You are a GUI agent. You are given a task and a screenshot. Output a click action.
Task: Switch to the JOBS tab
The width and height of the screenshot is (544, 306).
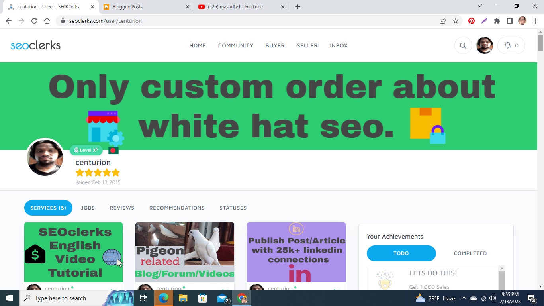pos(88,208)
